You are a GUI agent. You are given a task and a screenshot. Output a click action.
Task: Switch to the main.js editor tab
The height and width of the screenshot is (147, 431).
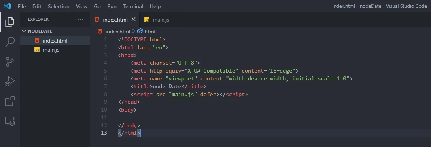pyautogui.click(x=164, y=20)
